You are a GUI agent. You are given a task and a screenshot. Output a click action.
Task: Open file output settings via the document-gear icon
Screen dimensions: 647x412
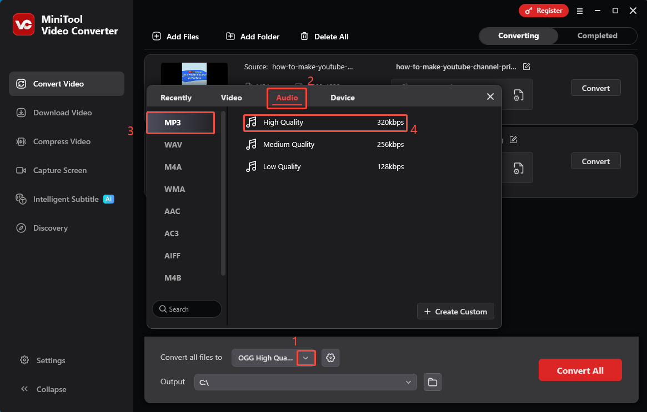click(x=518, y=94)
